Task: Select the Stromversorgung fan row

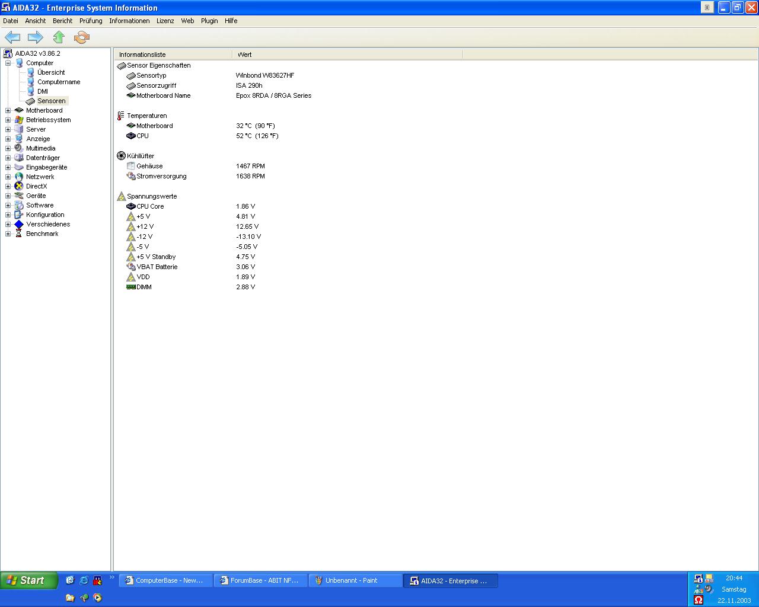Action: 161,176
